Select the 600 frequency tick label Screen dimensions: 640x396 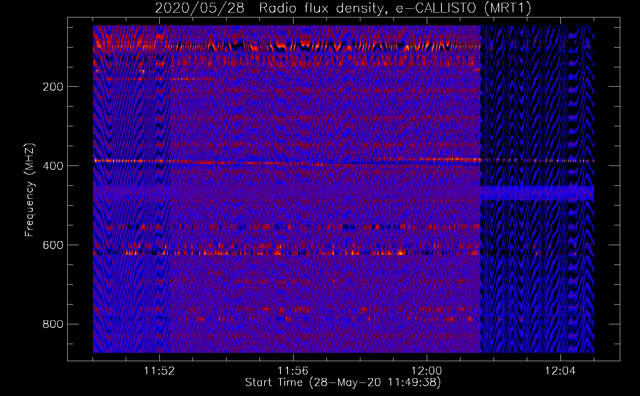click(x=53, y=245)
